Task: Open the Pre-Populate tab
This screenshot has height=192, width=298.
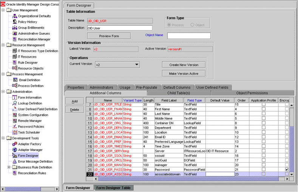Action: pos(147,88)
